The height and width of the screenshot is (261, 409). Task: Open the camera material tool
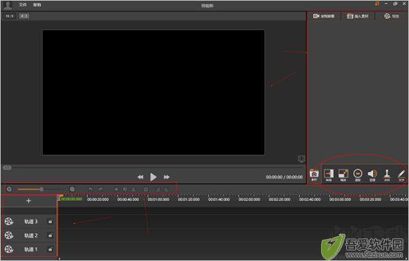click(314, 175)
